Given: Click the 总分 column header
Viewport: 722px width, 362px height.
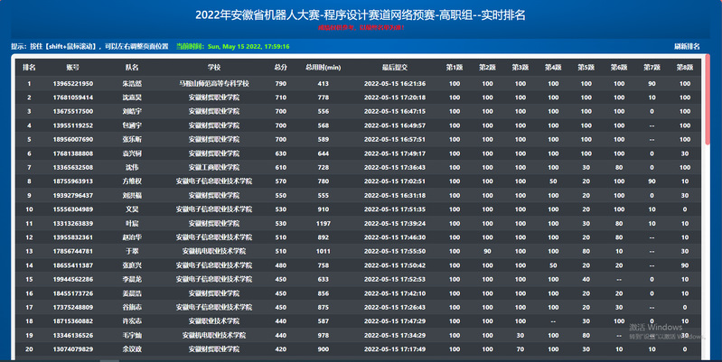Looking at the screenshot, I should coord(281,68).
